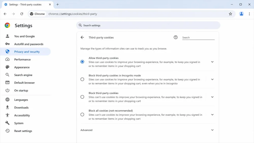Viewport: 254px width, 143px height.
Task: Click the address bar URL chrome://settings/cookies/third-party
Action: [x=73, y=14]
